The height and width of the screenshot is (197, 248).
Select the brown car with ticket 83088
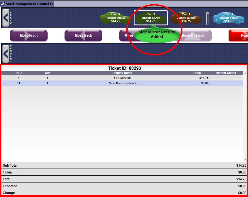[186, 18]
